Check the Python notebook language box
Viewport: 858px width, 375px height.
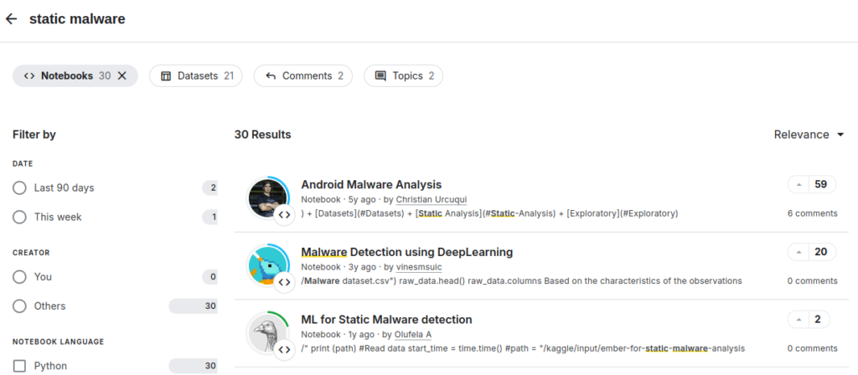20,366
